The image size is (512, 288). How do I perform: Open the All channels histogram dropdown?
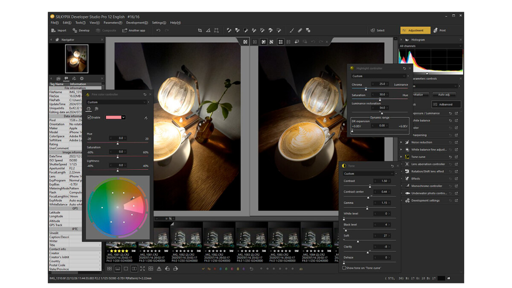pyautogui.click(x=431, y=46)
